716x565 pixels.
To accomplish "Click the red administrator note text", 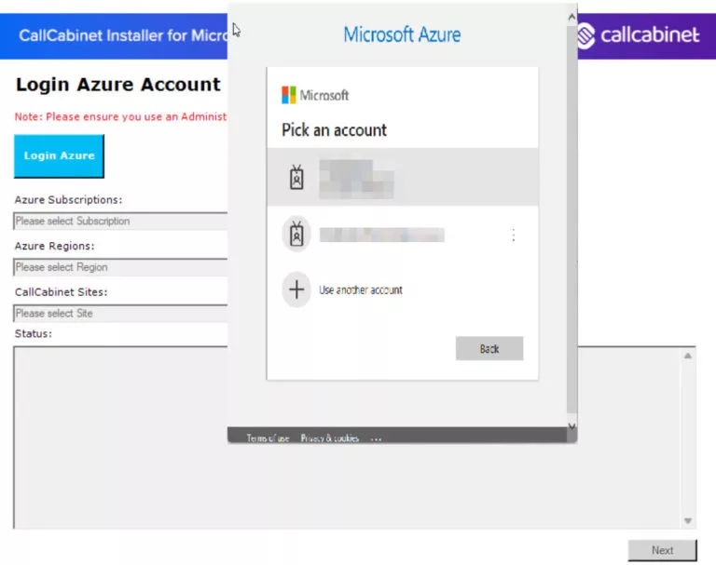I will [x=120, y=116].
